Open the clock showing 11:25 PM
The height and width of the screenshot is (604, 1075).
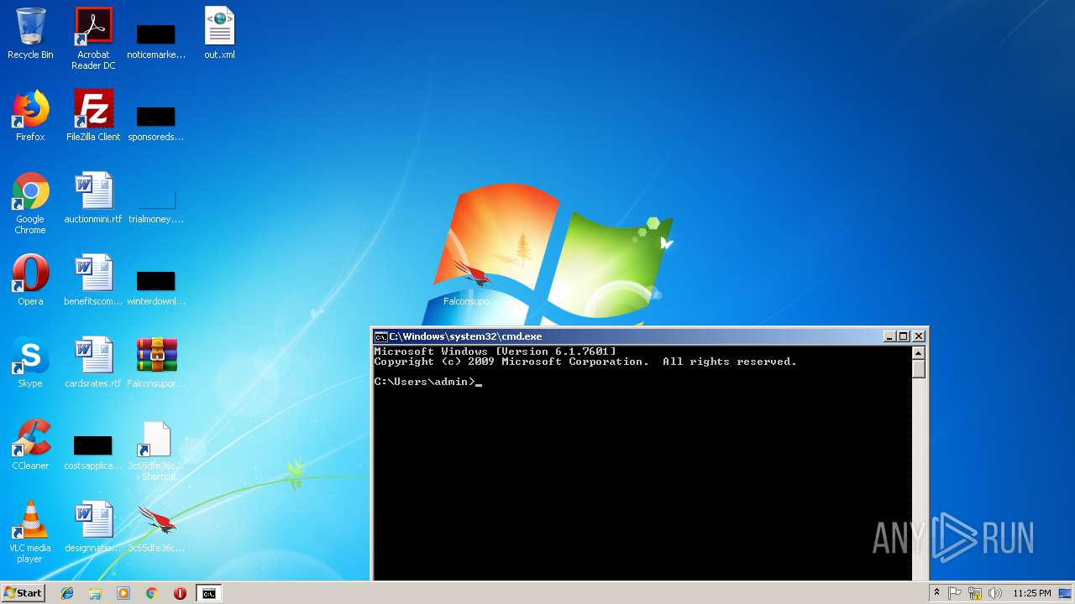[x=1031, y=593]
